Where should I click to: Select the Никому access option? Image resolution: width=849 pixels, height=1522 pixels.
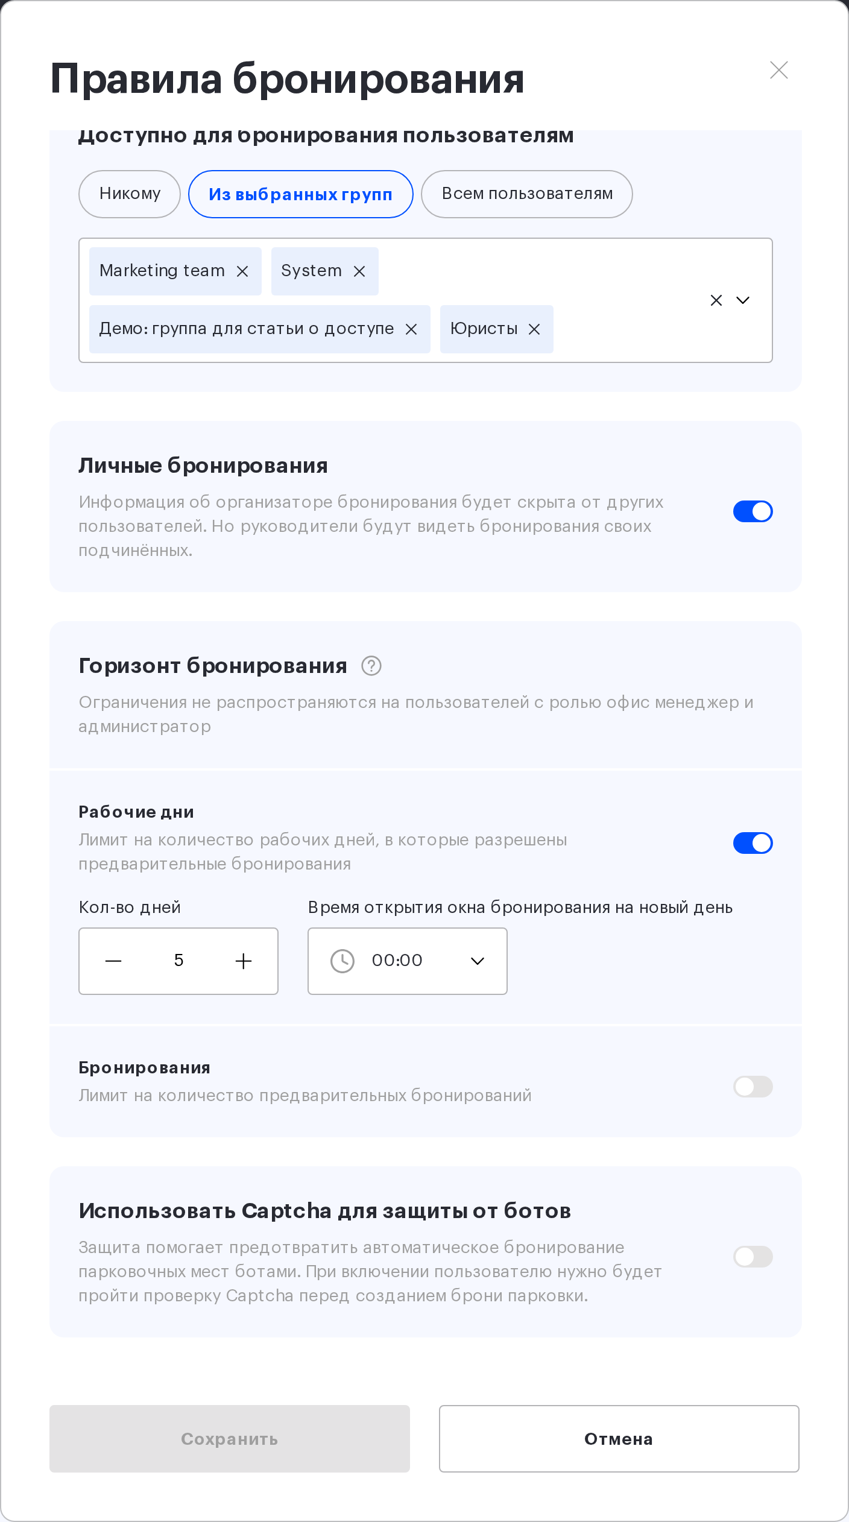point(130,194)
